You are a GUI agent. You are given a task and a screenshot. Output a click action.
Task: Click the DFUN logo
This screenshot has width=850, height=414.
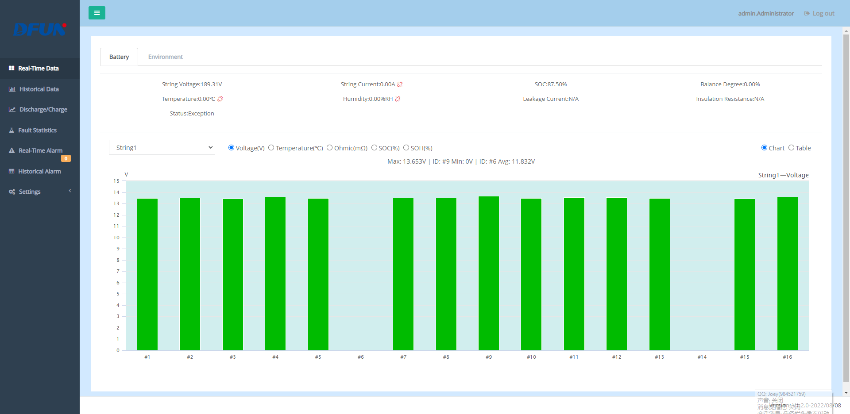click(40, 29)
